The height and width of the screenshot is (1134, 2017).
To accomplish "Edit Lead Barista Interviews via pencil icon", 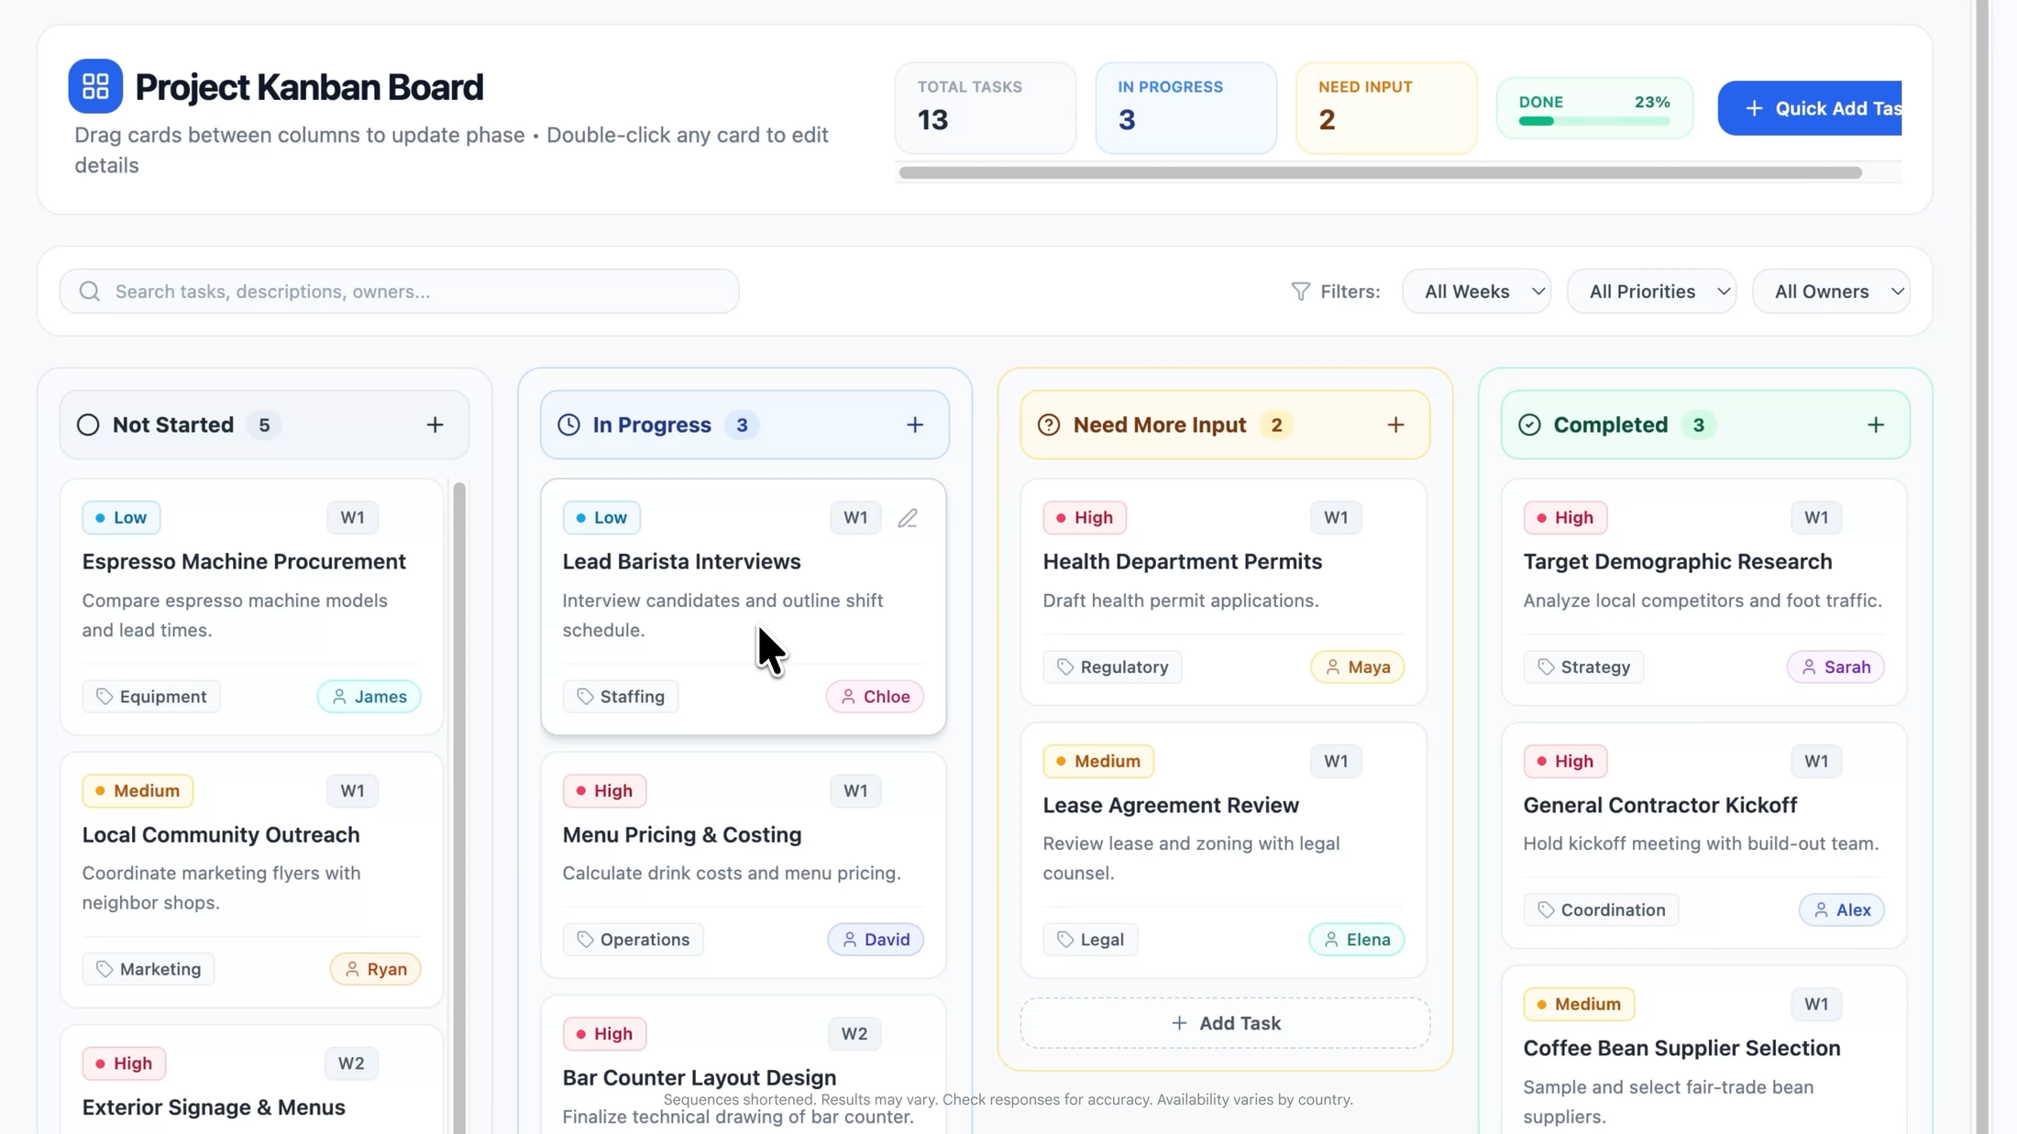I will [x=908, y=518].
